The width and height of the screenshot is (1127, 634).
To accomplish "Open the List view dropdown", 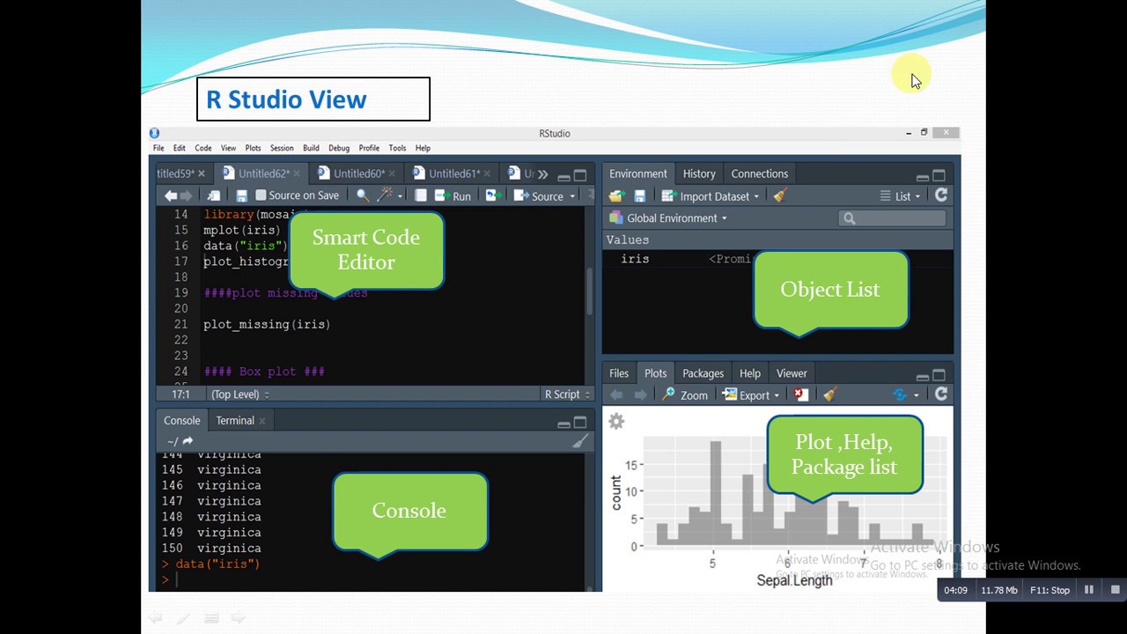I will [x=900, y=196].
